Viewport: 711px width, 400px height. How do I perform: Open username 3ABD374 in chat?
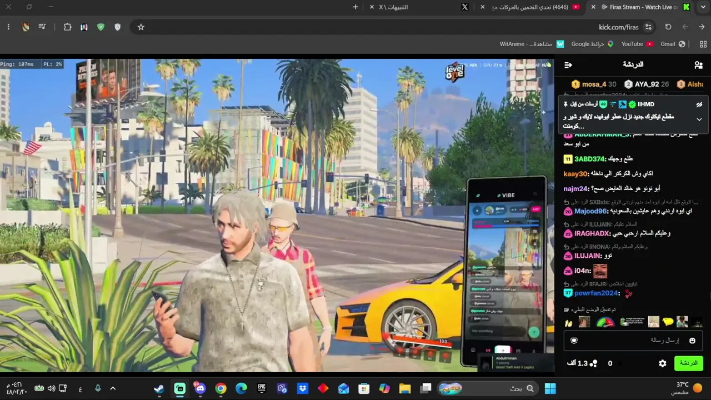pyautogui.click(x=589, y=159)
